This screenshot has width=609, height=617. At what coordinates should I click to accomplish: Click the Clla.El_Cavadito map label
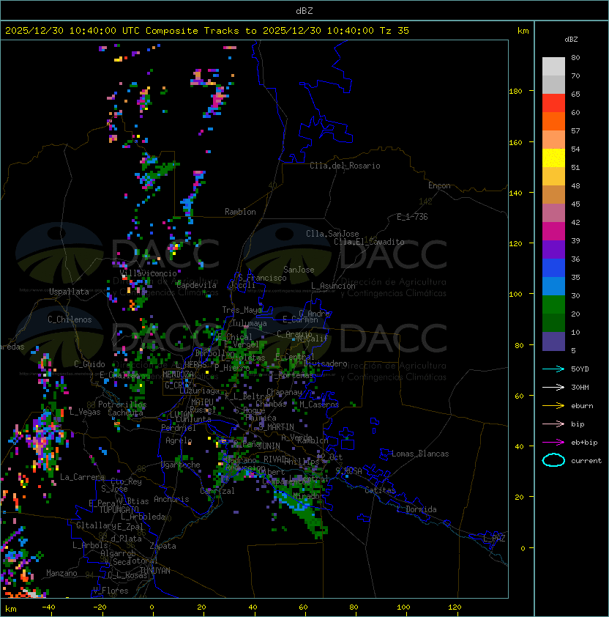click(369, 242)
